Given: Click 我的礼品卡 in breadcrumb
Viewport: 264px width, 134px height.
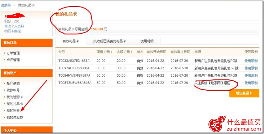Looking at the screenshot, I should coord(26,5).
